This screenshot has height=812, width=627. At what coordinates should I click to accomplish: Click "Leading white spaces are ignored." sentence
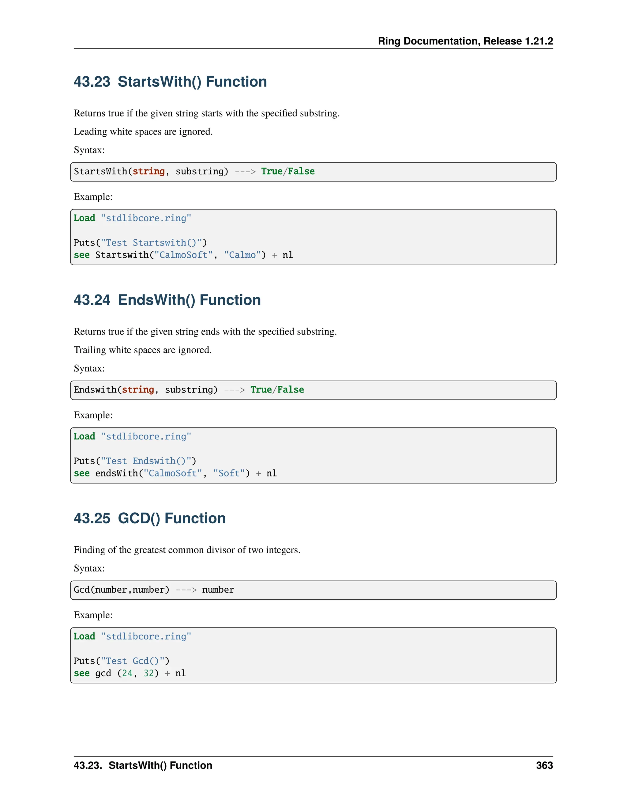(x=143, y=132)
